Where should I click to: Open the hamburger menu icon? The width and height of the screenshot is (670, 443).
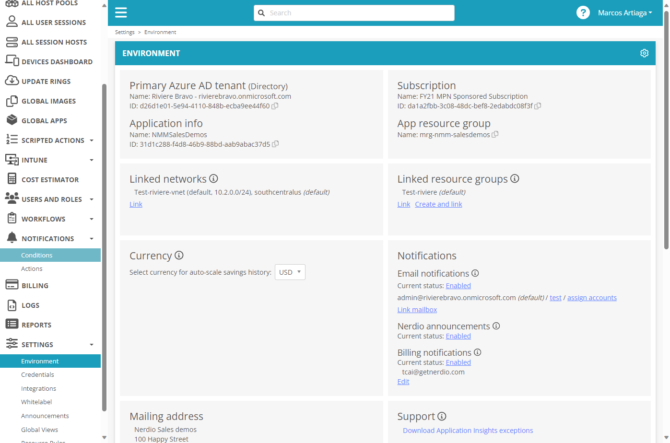[x=121, y=12]
